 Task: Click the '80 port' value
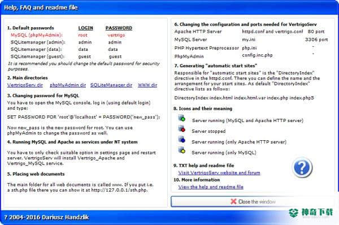pos(316,32)
